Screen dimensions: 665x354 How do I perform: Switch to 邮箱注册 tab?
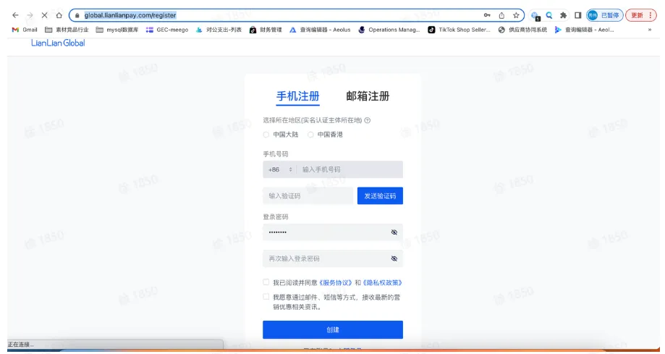coord(368,96)
